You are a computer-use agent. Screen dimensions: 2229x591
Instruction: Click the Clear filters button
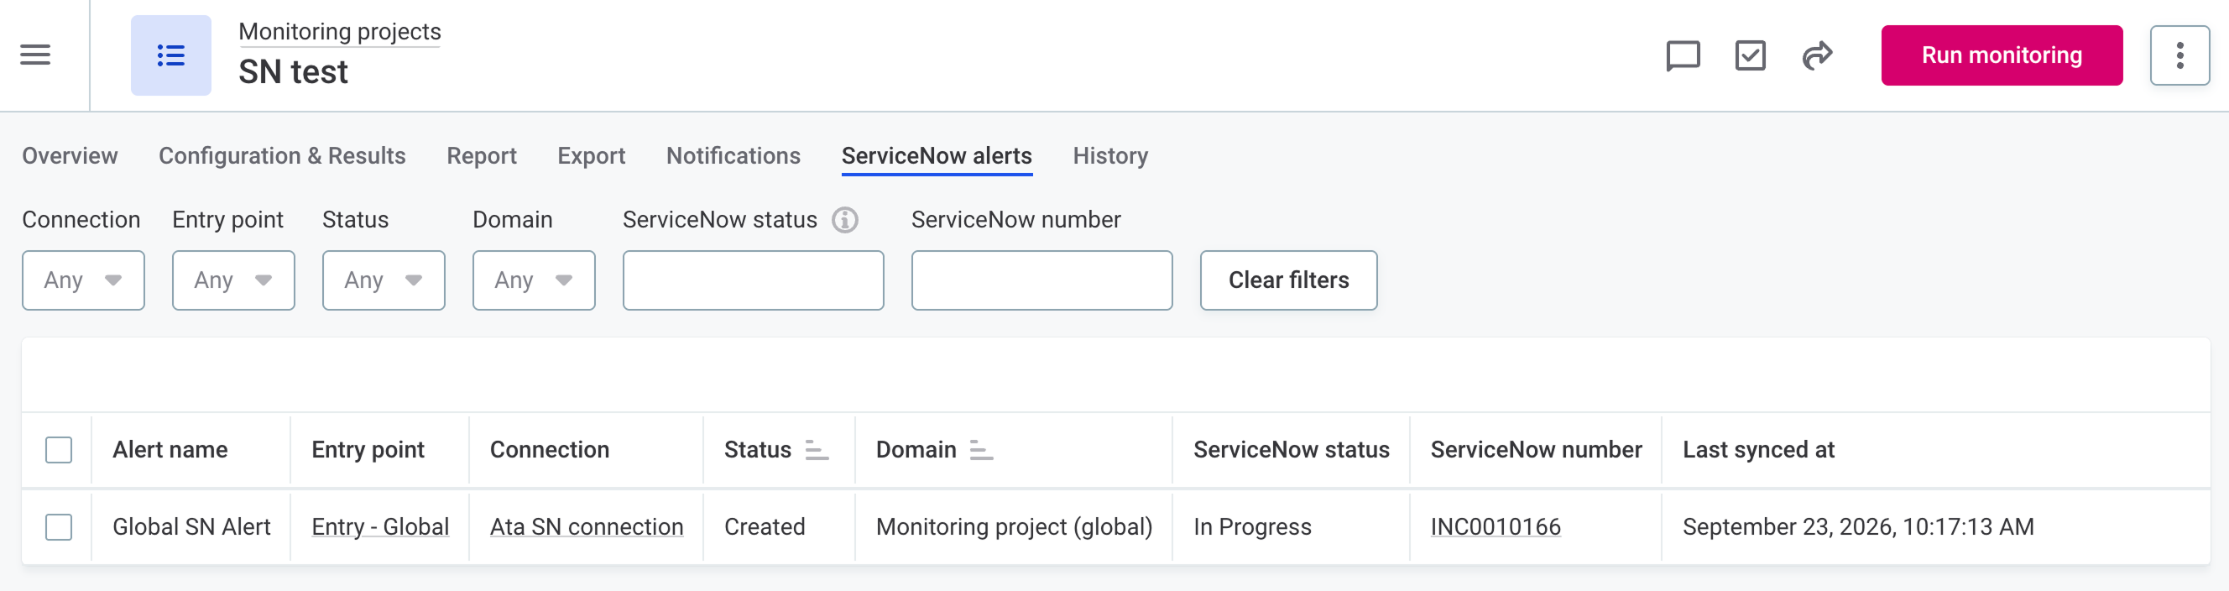tap(1288, 280)
